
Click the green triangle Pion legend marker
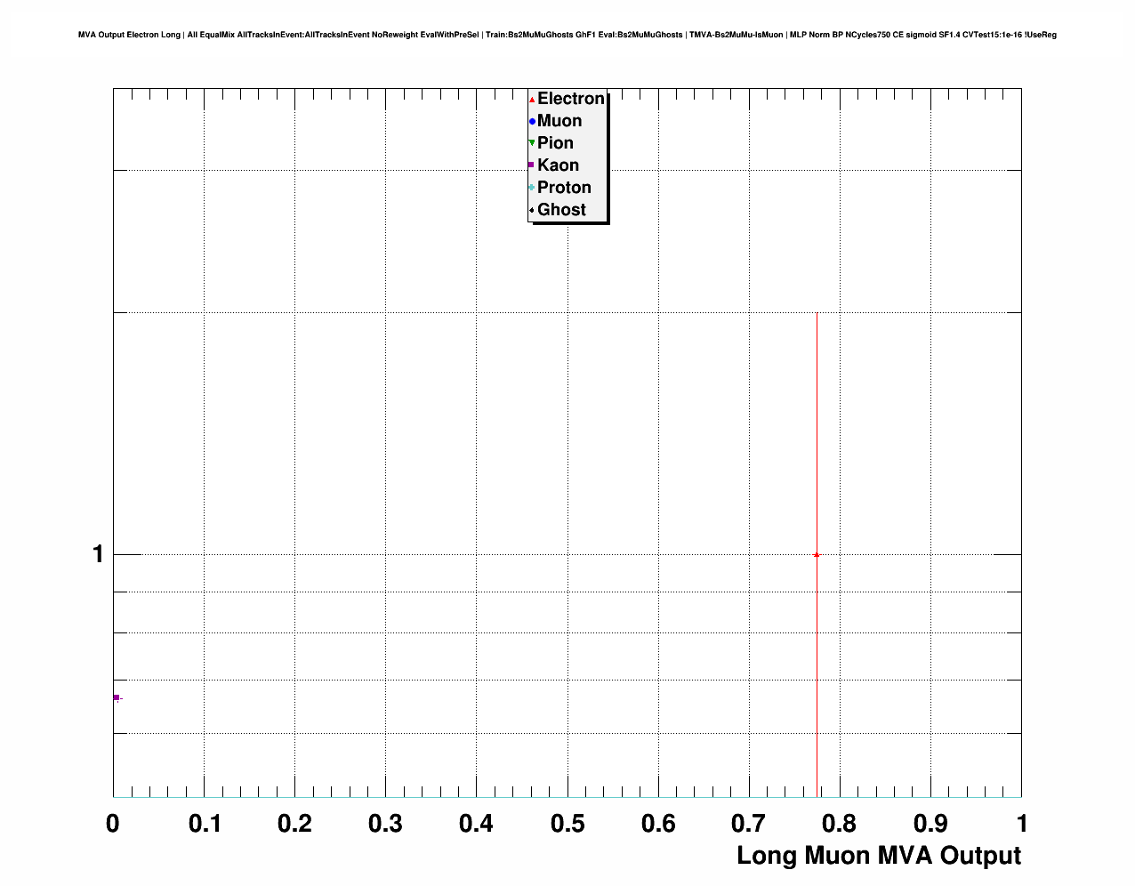pos(532,143)
